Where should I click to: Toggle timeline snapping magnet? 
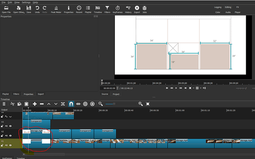click(x=71, y=104)
